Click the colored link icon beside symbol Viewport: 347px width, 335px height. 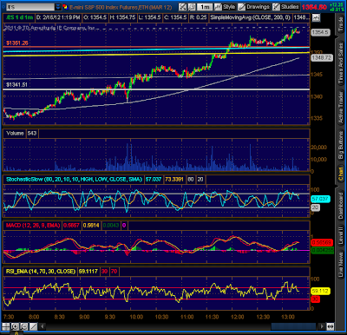click(x=65, y=7)
